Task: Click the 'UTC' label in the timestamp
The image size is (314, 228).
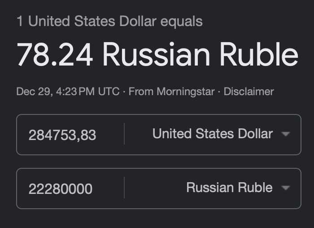Action: [109, 92]
